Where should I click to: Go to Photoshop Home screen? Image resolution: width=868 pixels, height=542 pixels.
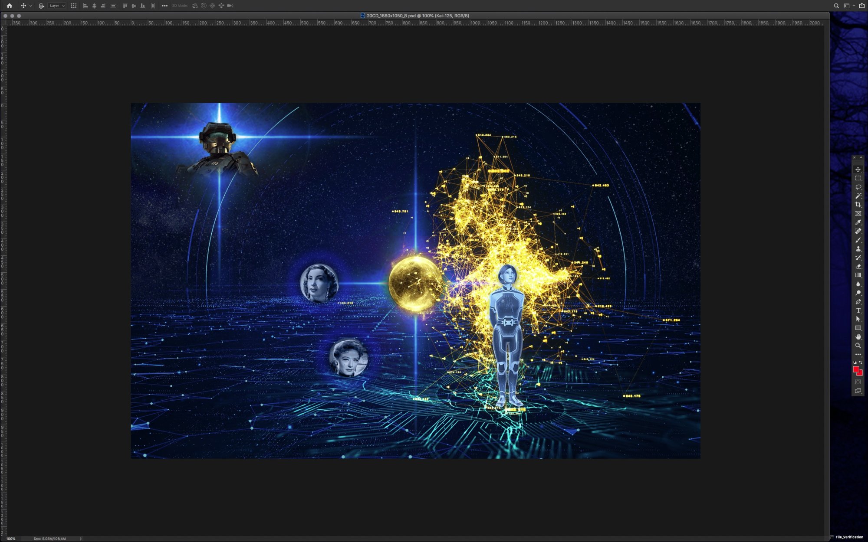(x=9, y=6)
